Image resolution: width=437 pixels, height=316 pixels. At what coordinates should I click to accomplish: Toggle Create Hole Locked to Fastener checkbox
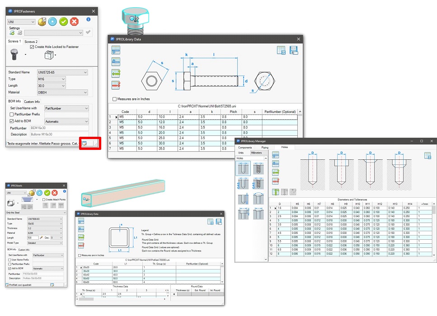[x=32, y=47]
